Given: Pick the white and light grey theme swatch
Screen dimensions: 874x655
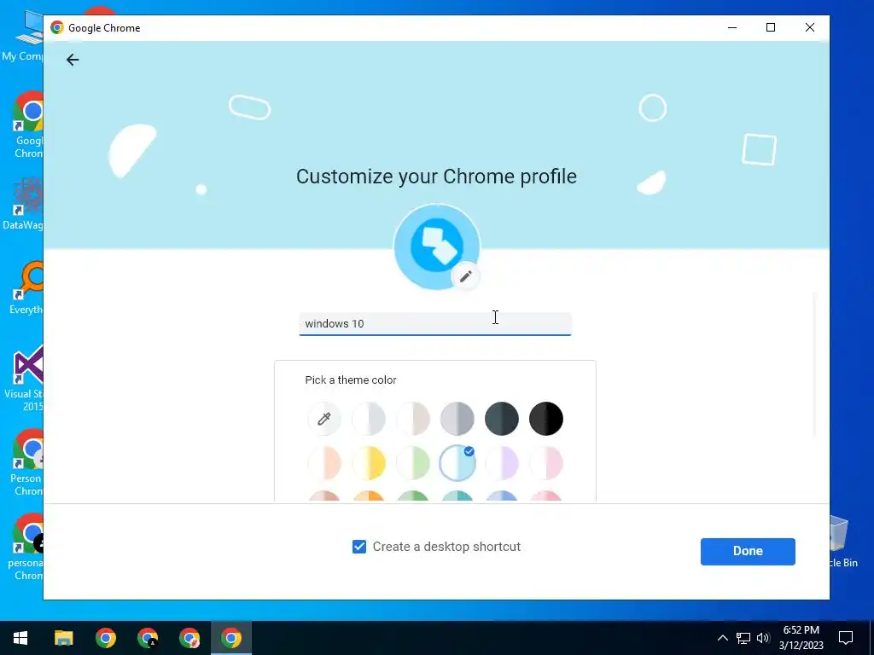Looking at the screenshot, I should (x=369, y=418).
